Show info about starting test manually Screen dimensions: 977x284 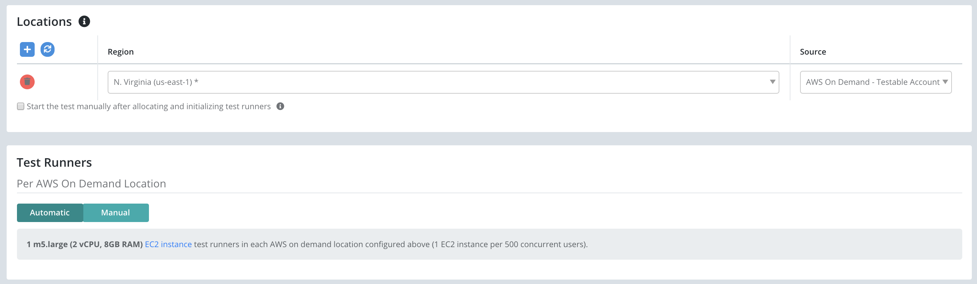[280, 106]
